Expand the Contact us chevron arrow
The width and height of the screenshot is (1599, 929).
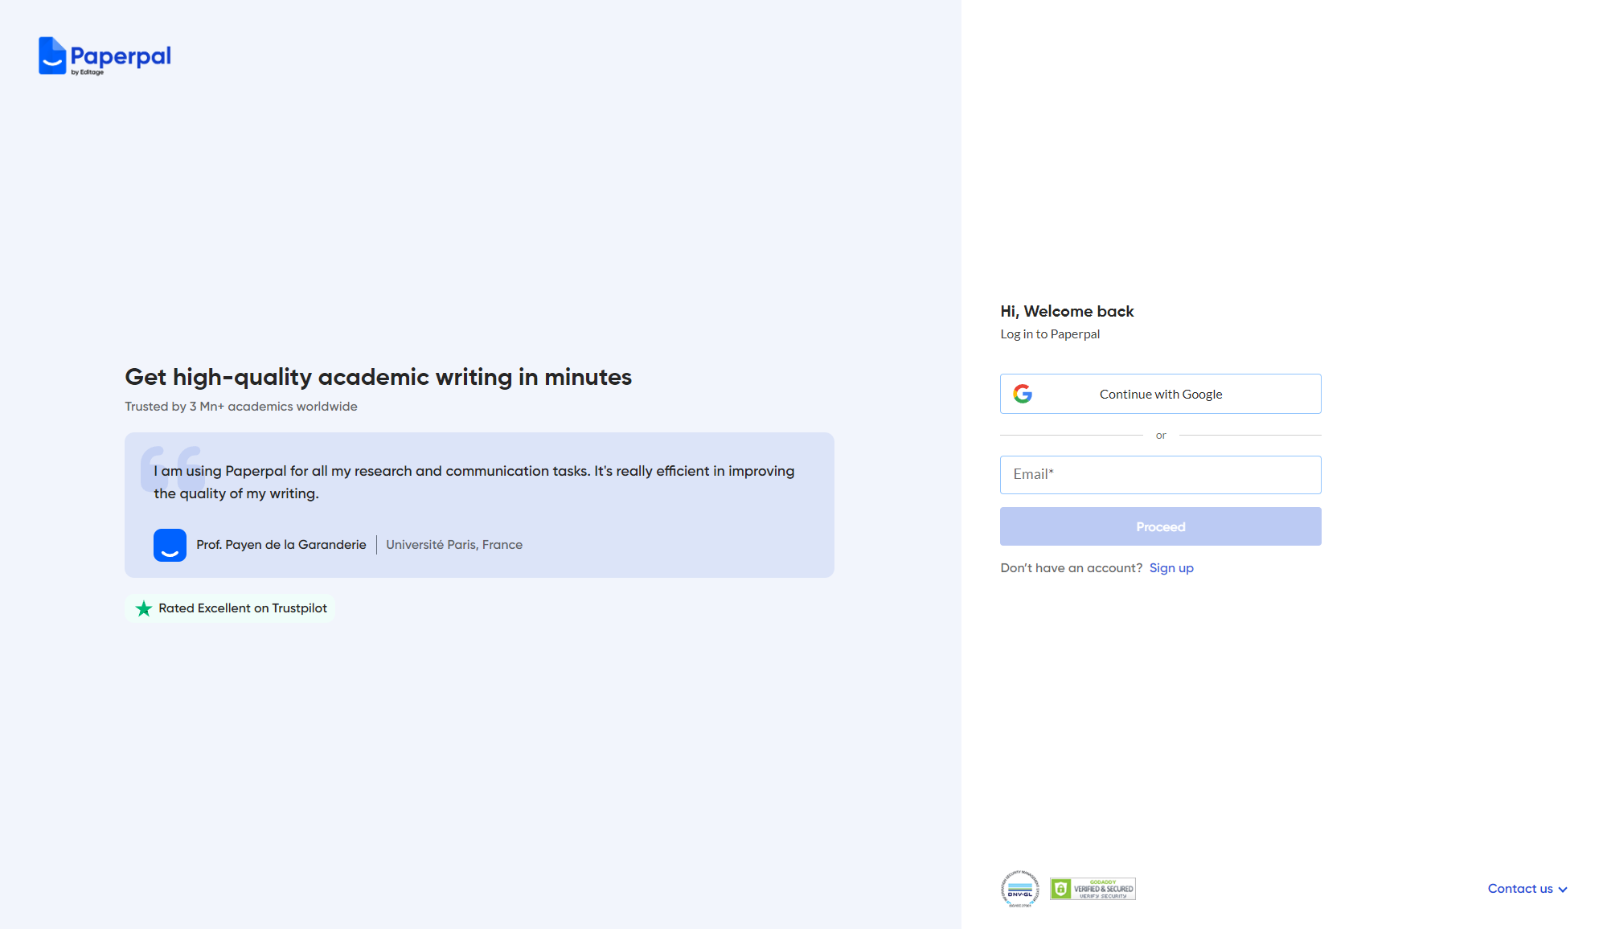pos(1563,889)
